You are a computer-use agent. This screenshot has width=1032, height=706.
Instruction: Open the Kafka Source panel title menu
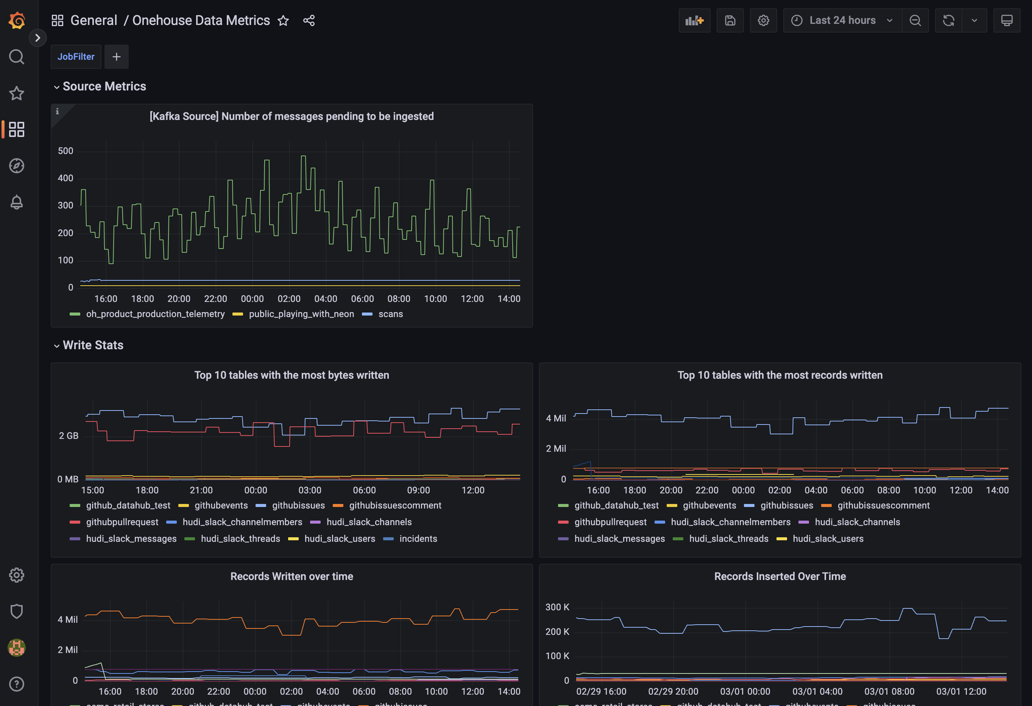(x=291, y=116)
